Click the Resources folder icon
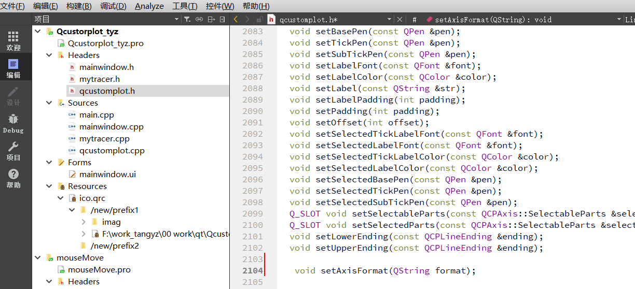Screen dimensions: 635x289 (x=61, y=186)
